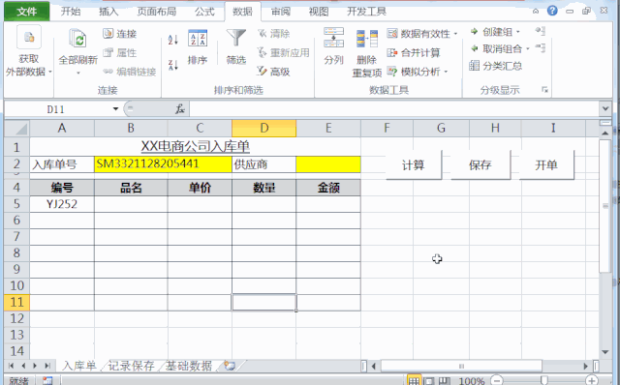Click the 属性 properties item
Screen dimensions: 620x385
(x=120, y=52)
